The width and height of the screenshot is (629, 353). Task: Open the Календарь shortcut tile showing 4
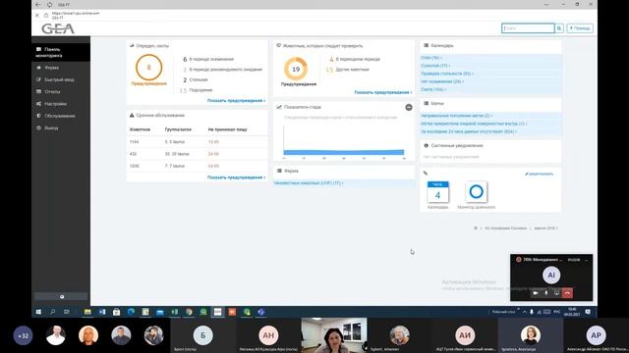click(x=437, y=192)
